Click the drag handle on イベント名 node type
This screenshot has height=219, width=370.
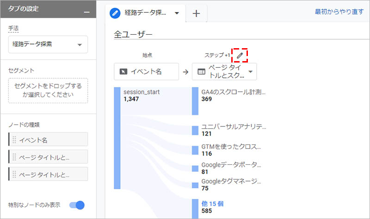click(14, 140)
